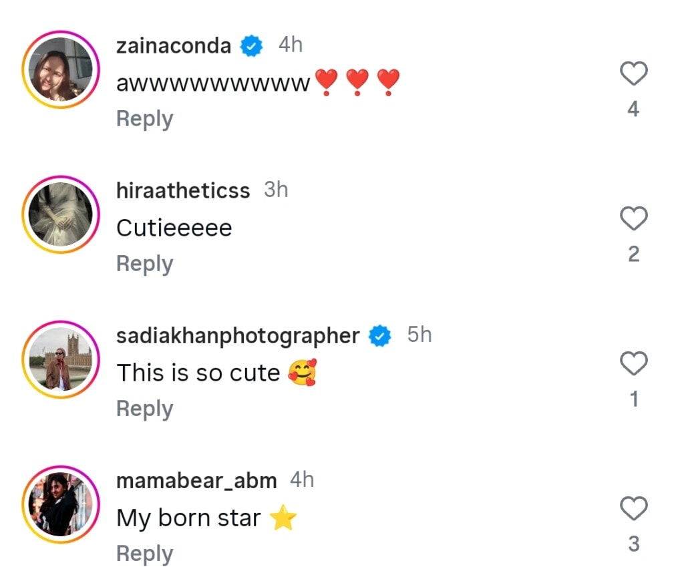Viewport: 684px width, 573px height.
Task: Expand replies under zainaconda's comment
Action: tap(144, 118)
